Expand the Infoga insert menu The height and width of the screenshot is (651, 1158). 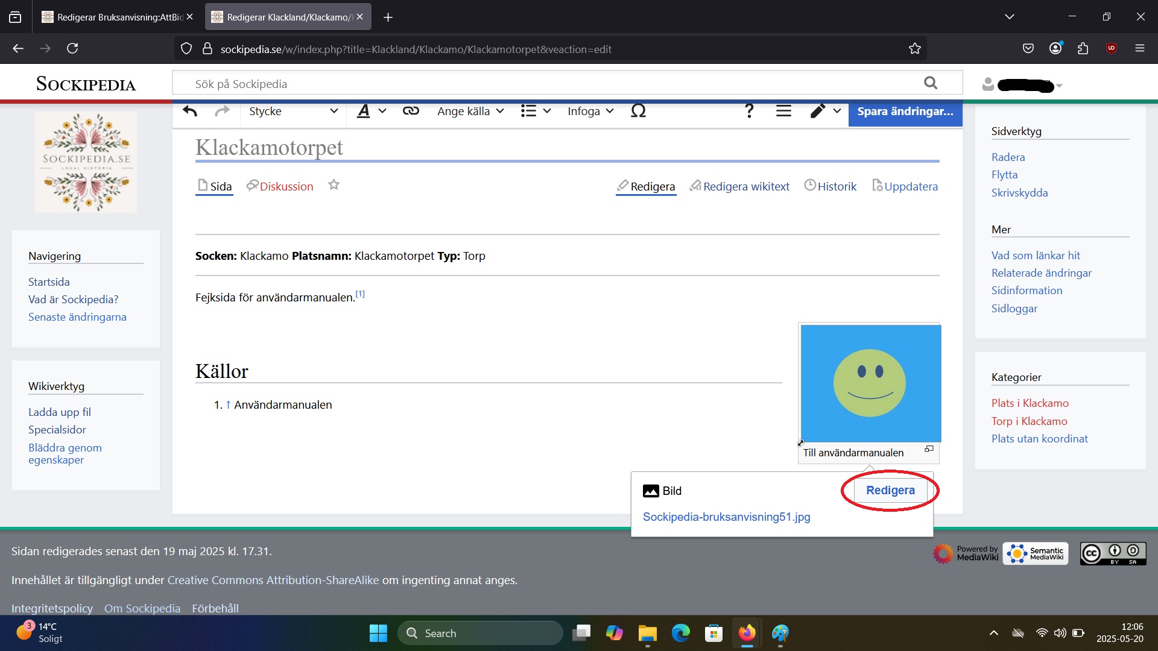(590, 112)
